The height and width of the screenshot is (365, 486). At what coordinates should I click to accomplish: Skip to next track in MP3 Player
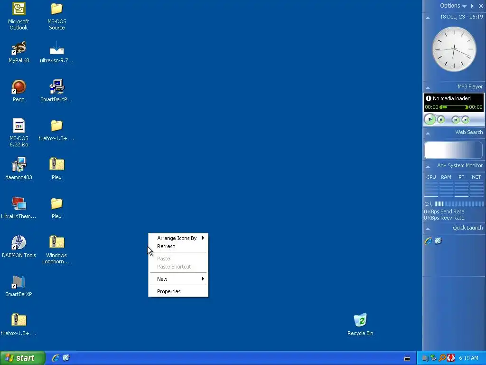465,120
